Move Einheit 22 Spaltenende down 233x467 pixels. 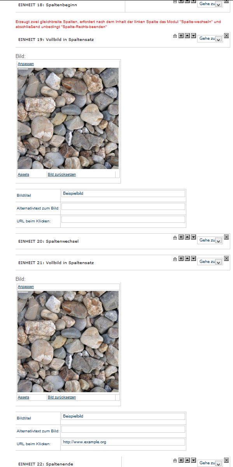(x=193, y=460)
